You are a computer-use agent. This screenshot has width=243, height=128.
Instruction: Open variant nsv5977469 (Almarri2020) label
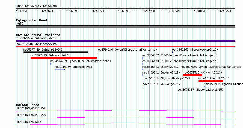(43, 50)
